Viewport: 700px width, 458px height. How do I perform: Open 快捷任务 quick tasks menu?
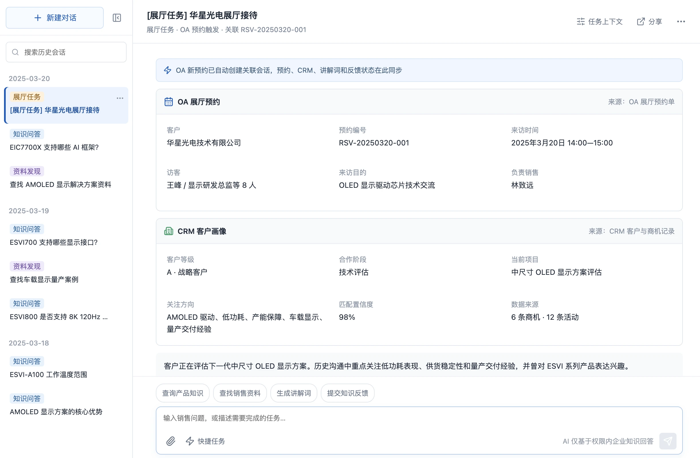[x=205, y=441]
